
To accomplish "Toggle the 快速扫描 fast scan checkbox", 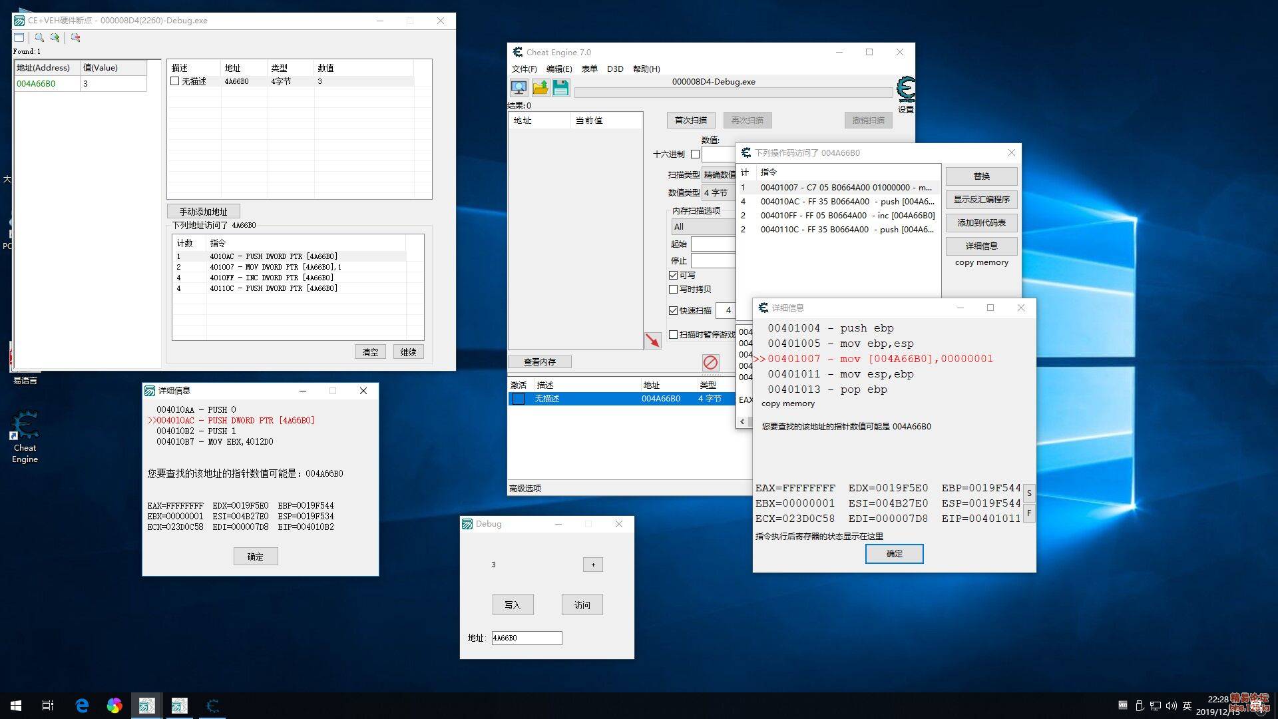I will pos(673,310).
